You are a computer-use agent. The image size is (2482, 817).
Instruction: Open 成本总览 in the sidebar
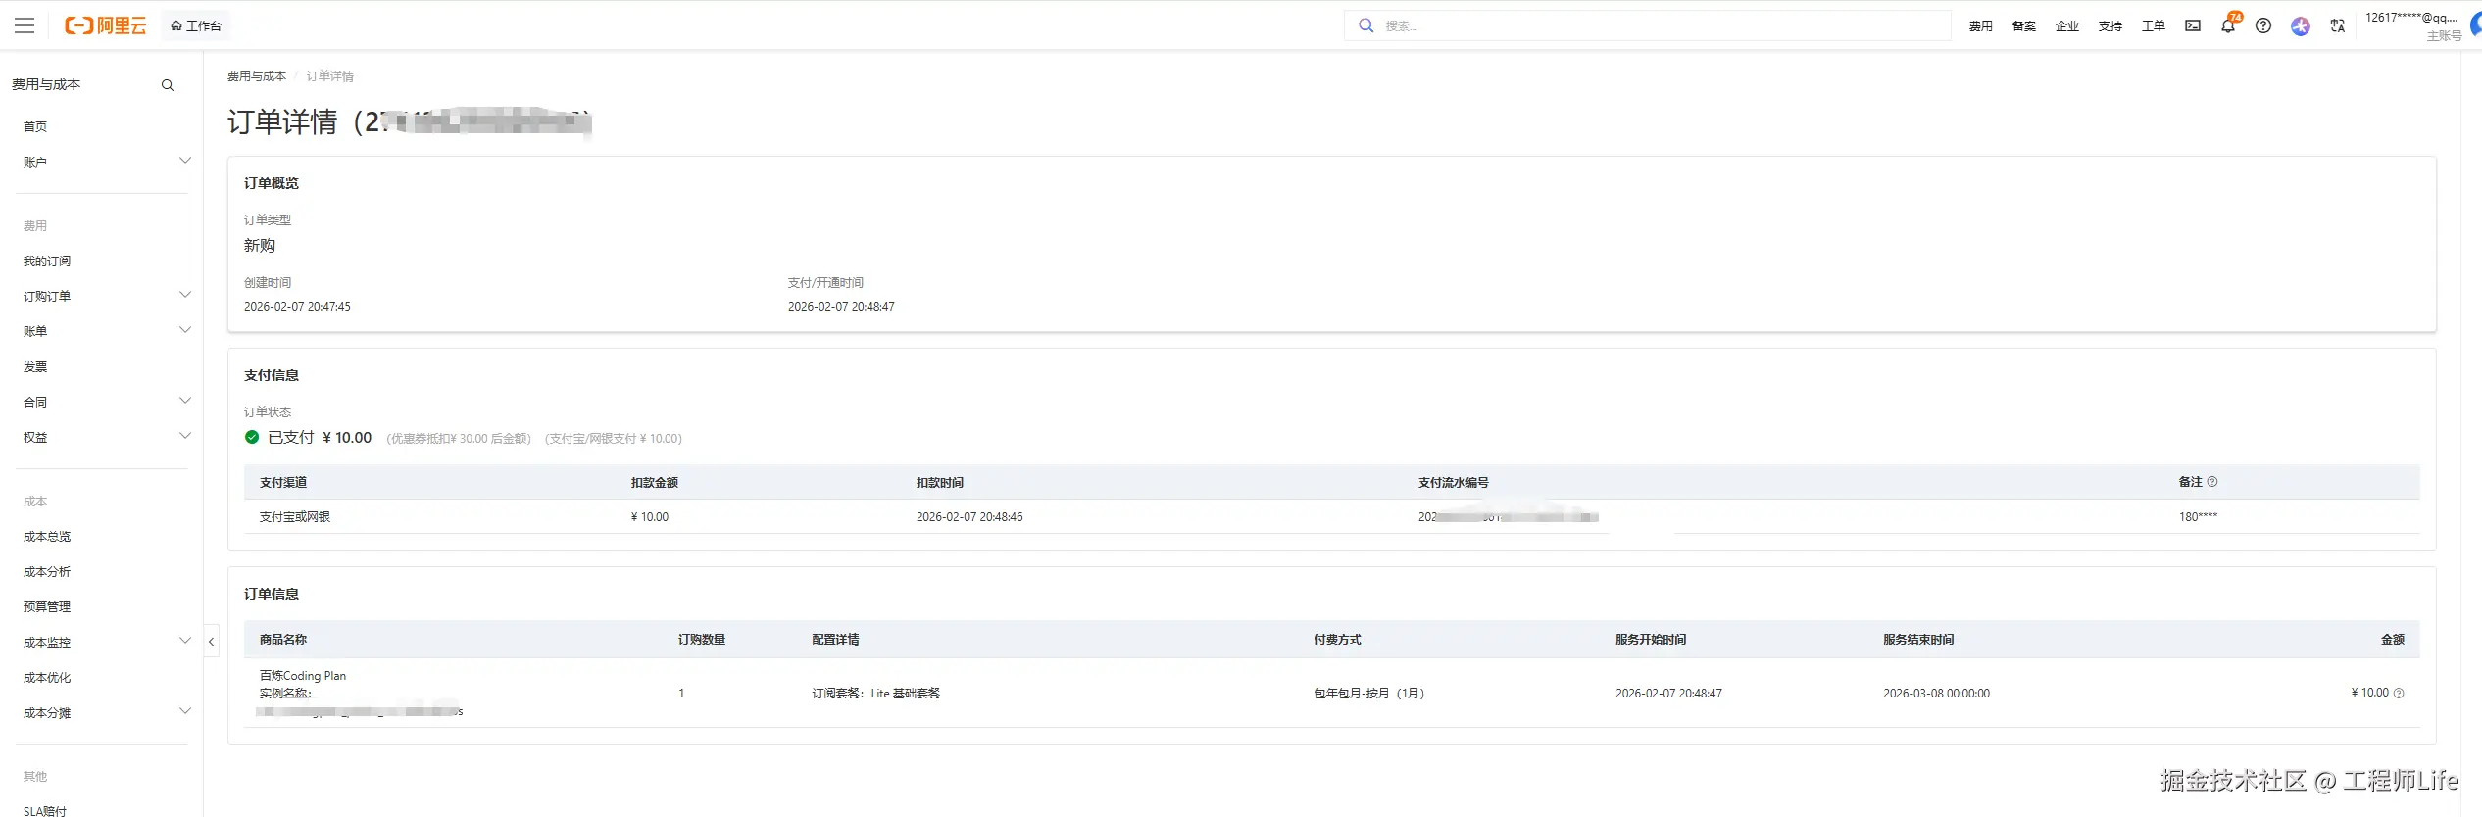pyautogui.click(x=47, y=536)
